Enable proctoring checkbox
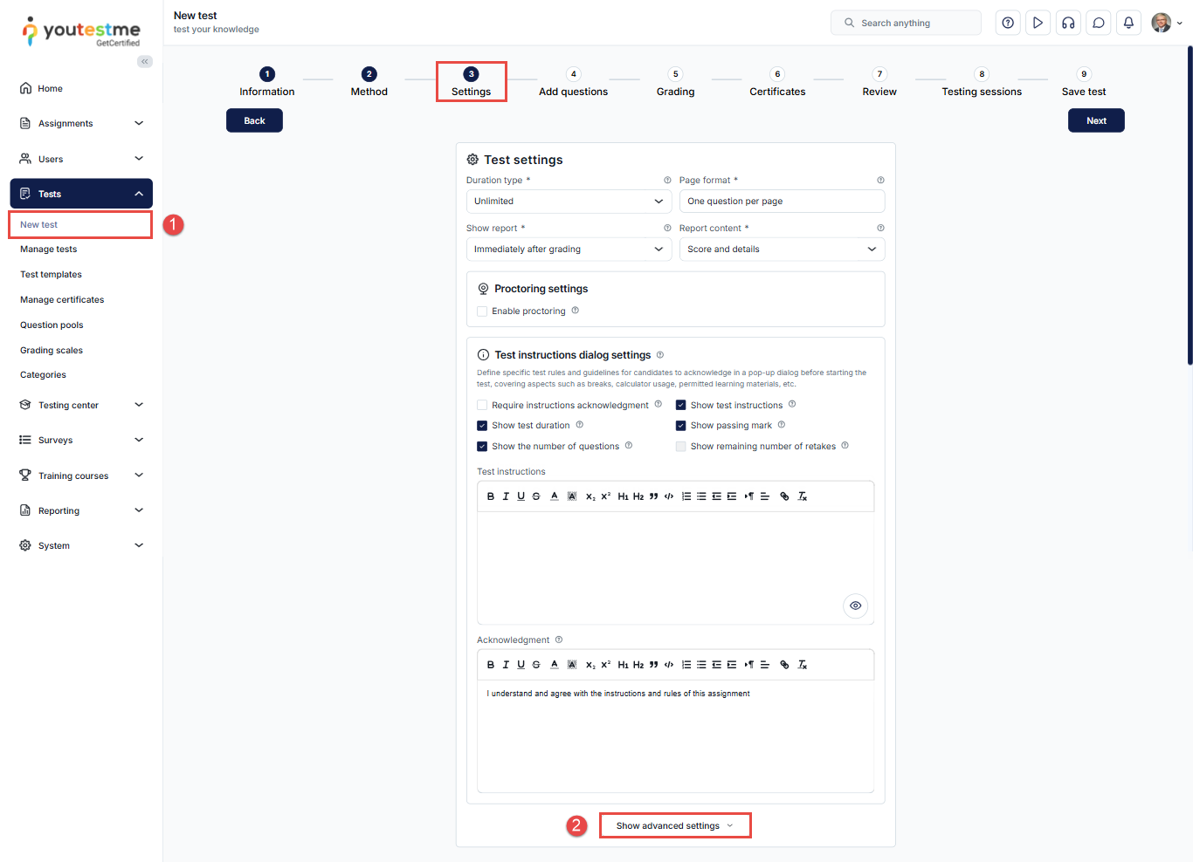 pyautogui.click(x=482, y=311)
